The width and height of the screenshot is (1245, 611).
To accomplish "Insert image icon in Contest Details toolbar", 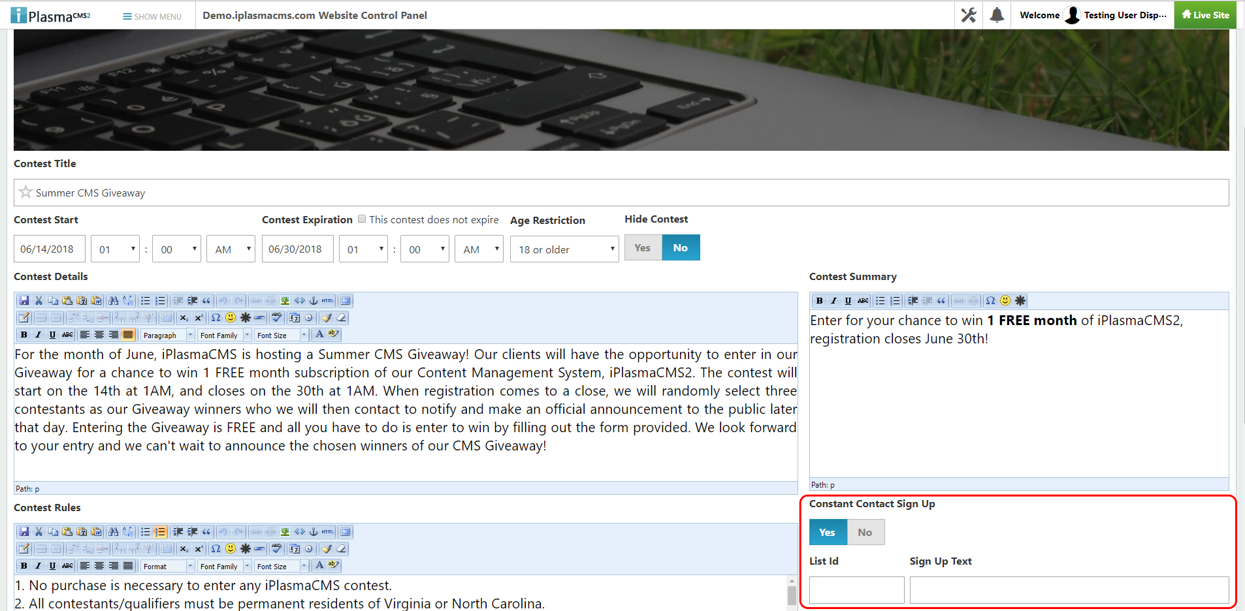I will [x=285, y=301].
